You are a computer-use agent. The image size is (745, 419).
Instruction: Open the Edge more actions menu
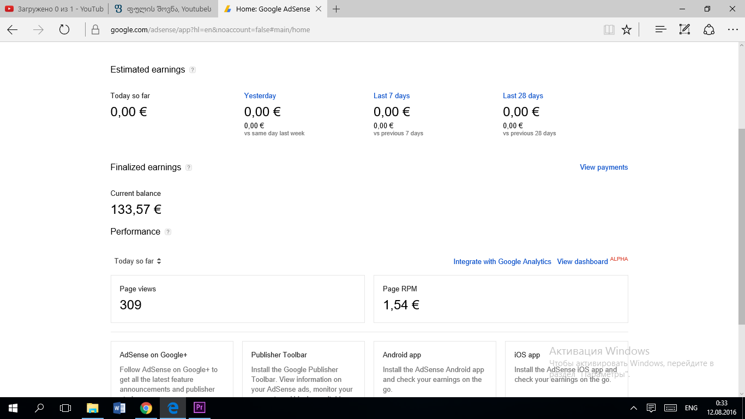coord(732,30)
